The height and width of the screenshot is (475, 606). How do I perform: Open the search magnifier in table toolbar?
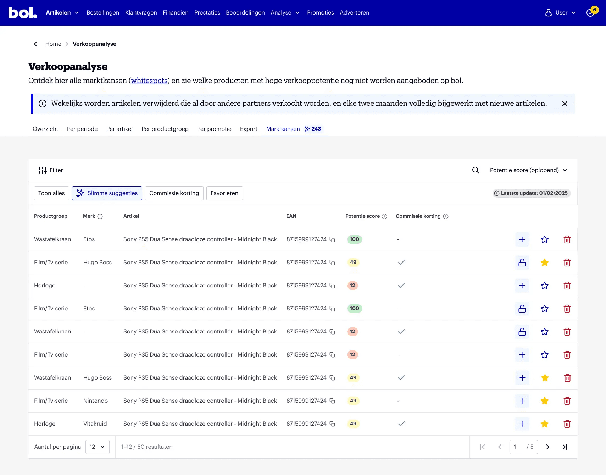pyautogui.click(x=476, y=170)
